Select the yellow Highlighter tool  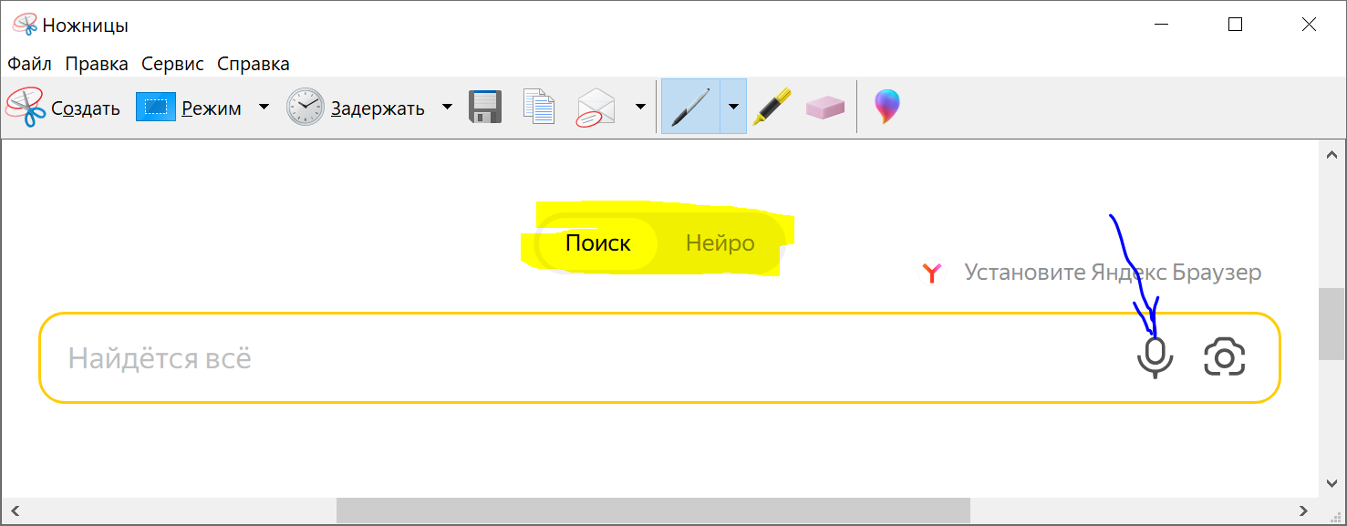click(x=772, y=107)
